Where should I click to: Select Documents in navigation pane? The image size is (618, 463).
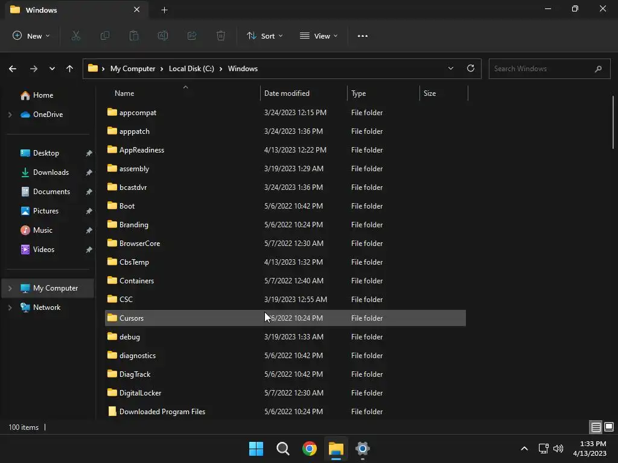[51, 192]
